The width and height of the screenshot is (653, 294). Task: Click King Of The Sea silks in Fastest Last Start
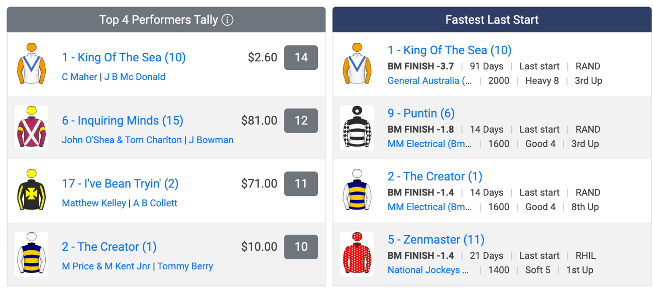click(357, 64)
